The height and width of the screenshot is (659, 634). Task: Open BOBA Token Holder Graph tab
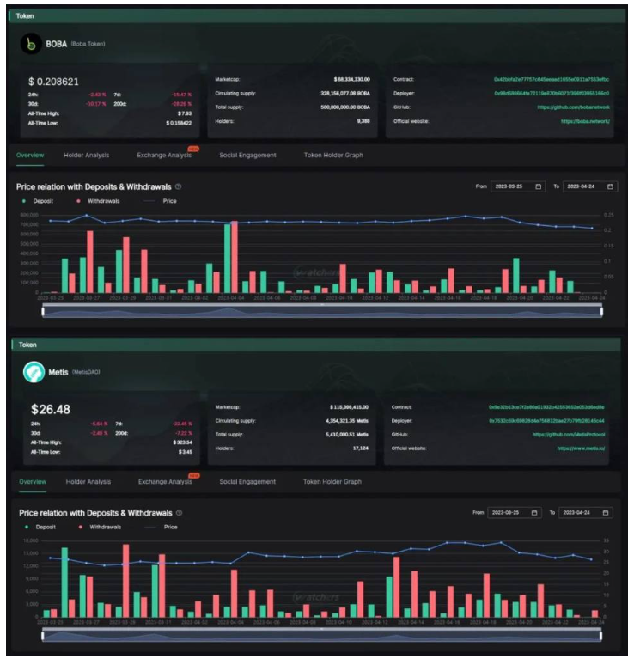tap(333, 155)
